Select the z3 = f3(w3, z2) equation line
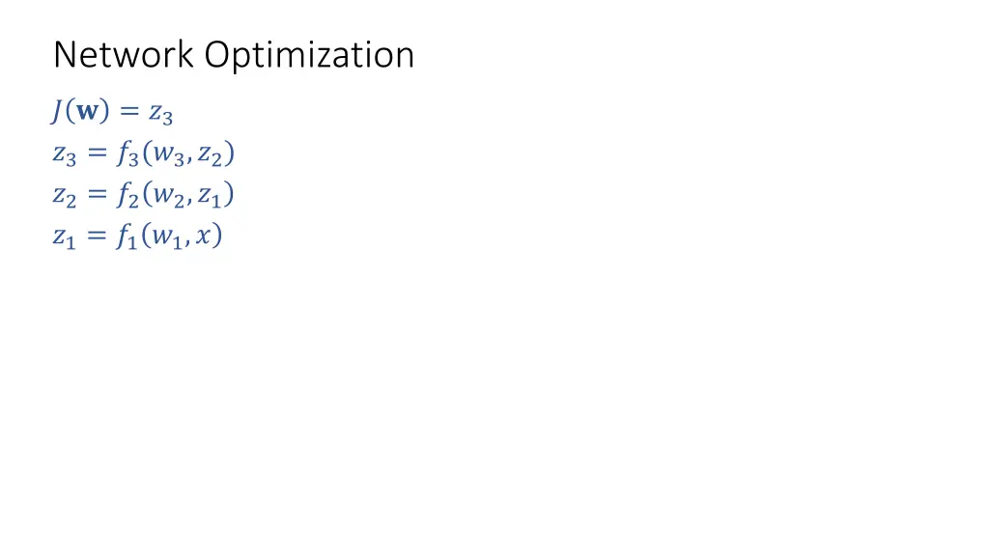 point(144,154)
